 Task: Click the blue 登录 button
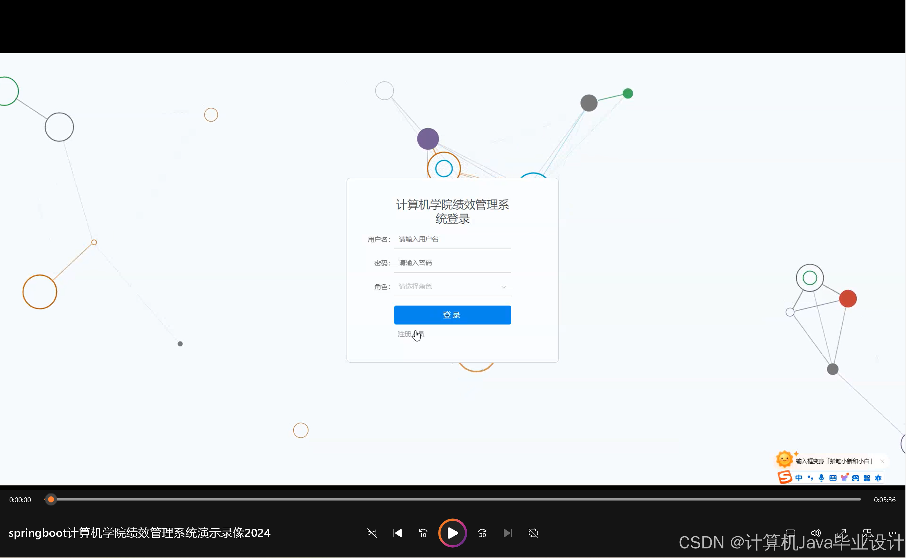pos(453,315)
